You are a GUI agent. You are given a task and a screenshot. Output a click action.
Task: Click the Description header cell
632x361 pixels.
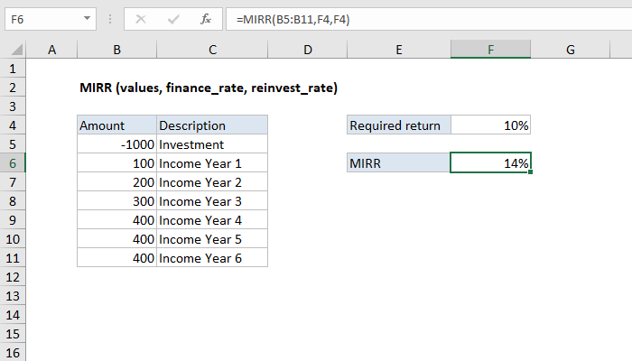[x=212, y=125]
